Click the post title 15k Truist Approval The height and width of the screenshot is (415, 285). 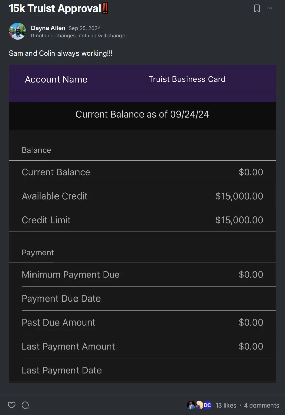coord(55,9)
